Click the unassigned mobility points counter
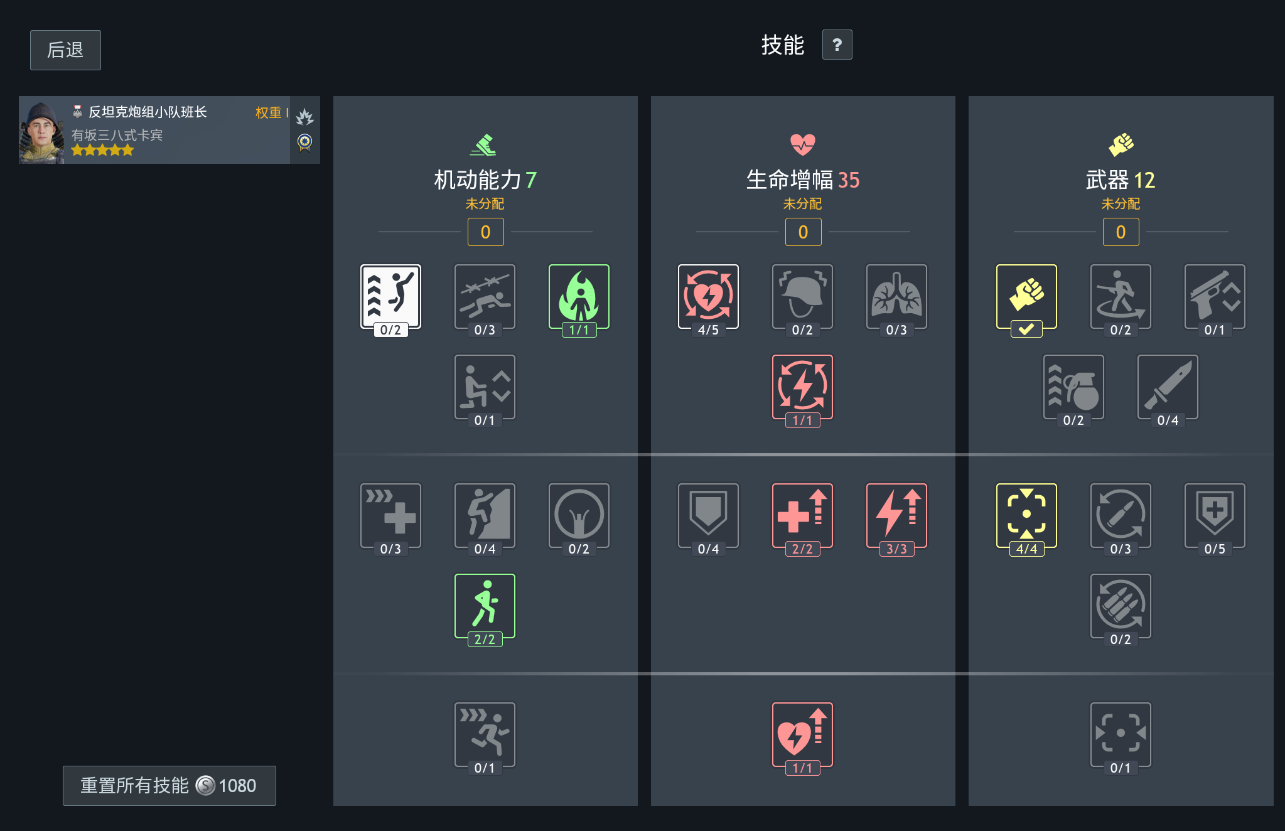 (485, 232)
